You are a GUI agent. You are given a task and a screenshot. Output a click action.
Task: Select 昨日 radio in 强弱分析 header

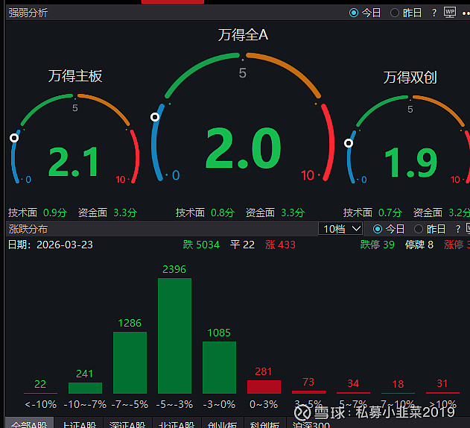pos(395,13)
